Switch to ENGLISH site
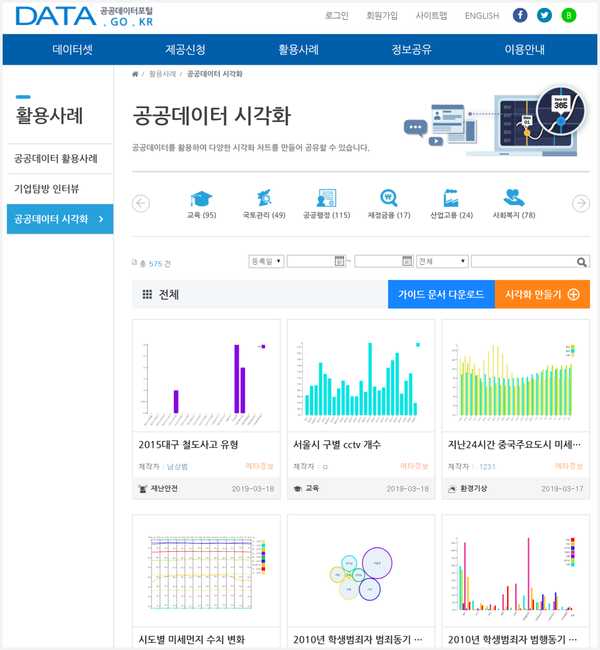Viewport: 600px width, 650px height. [482, 16]
